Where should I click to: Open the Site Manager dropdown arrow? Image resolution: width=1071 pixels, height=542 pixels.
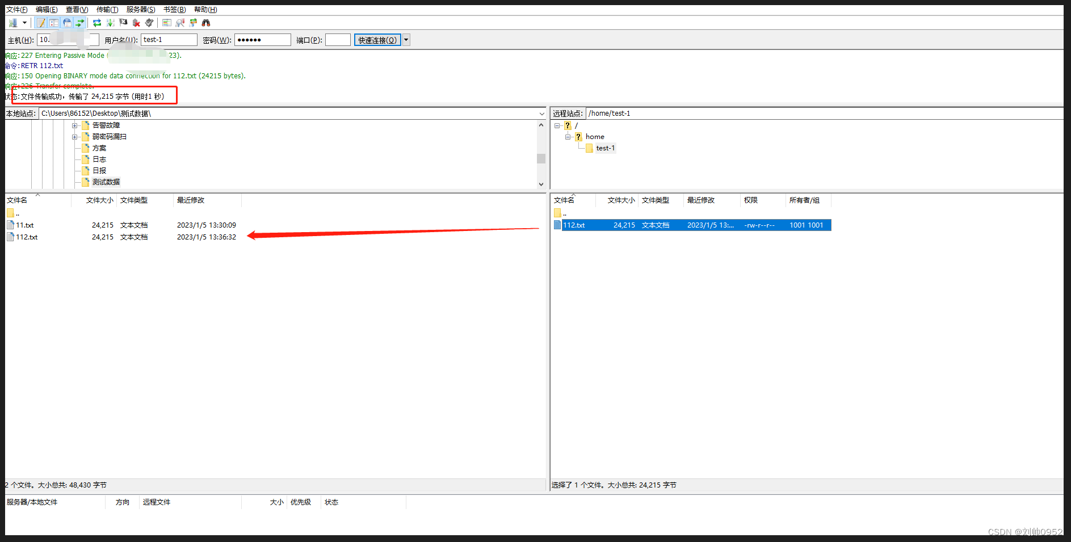click(x=24, y=23)
